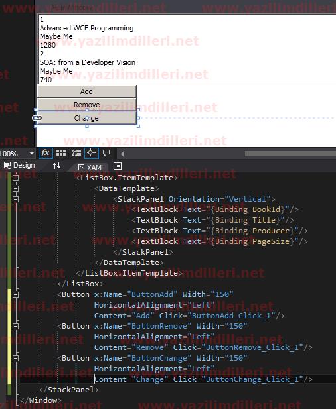
Task: Select the Advanced WCF Programming list item
Action: [87, 28]
